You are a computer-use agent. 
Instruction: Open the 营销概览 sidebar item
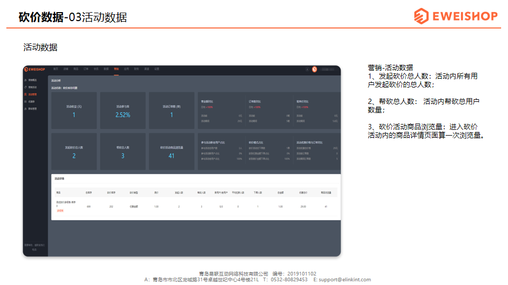pyautogui.click(x=32, y=80)
